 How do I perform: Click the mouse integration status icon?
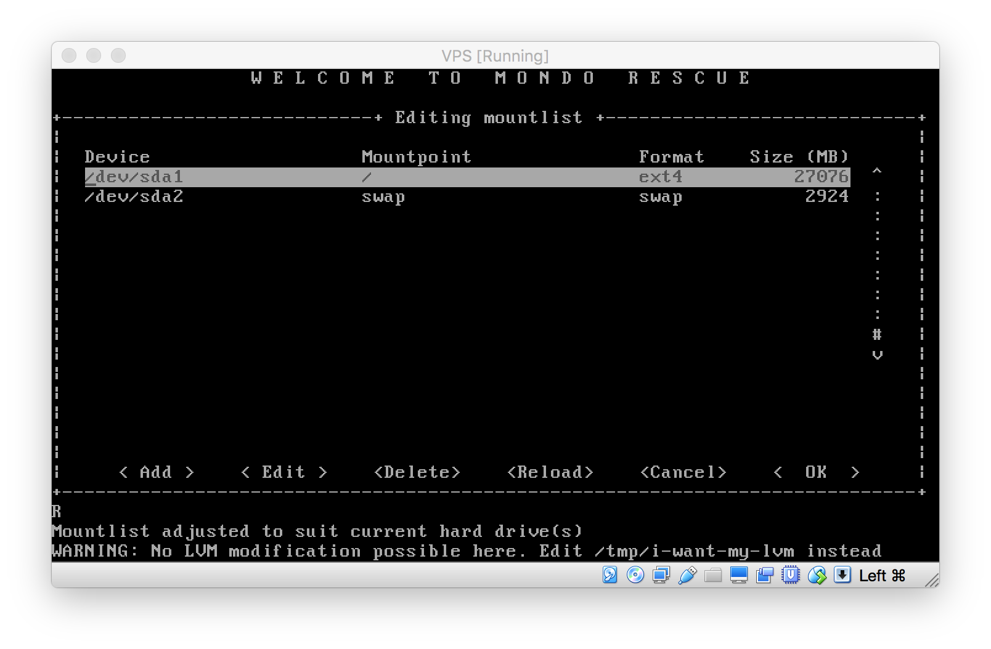coord(817,575)
